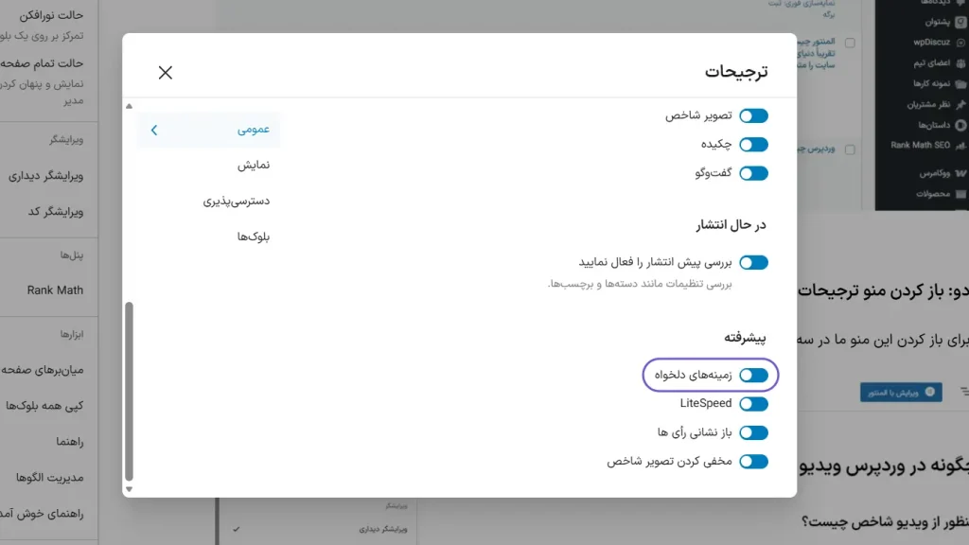Image resolution: width=969 pixels, height=545 pixels.
Task: Click the نظر مشتریان pin icon
Action: pos(961,104)
